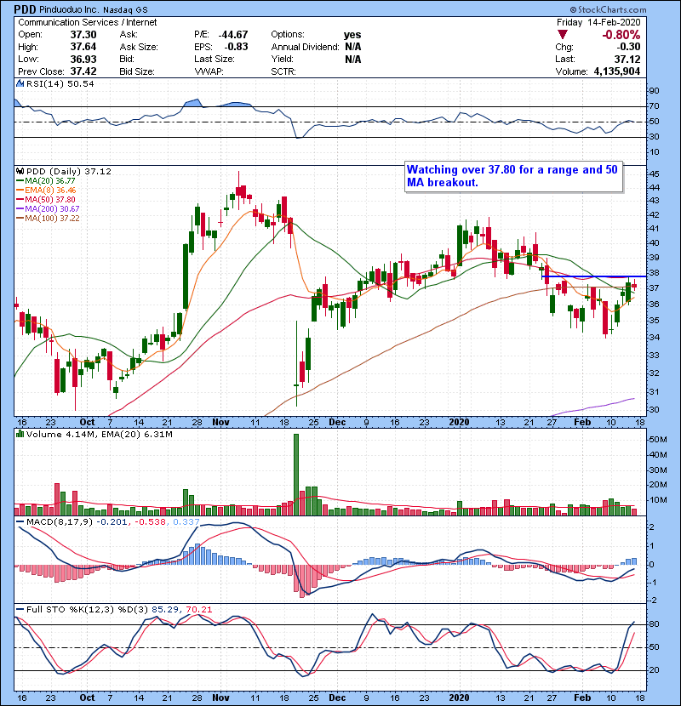This screenshot has width=681, height=706.
Task: Click the Options 'yes' value
Action: point(352,35)
